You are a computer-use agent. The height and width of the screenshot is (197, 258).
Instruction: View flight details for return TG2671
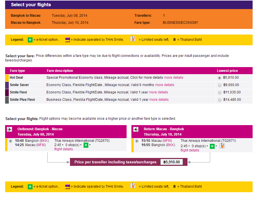[190, 150]
